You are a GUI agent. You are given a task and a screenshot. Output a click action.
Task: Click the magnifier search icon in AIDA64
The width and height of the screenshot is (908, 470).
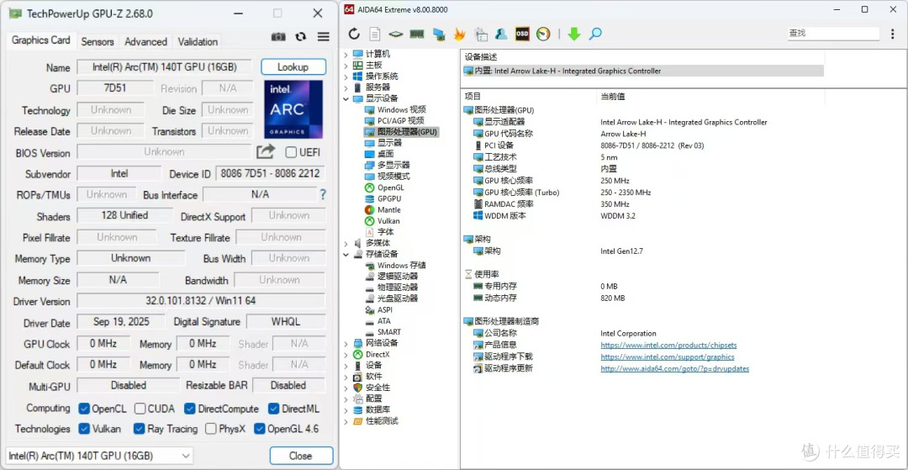[x=595, y=34]
